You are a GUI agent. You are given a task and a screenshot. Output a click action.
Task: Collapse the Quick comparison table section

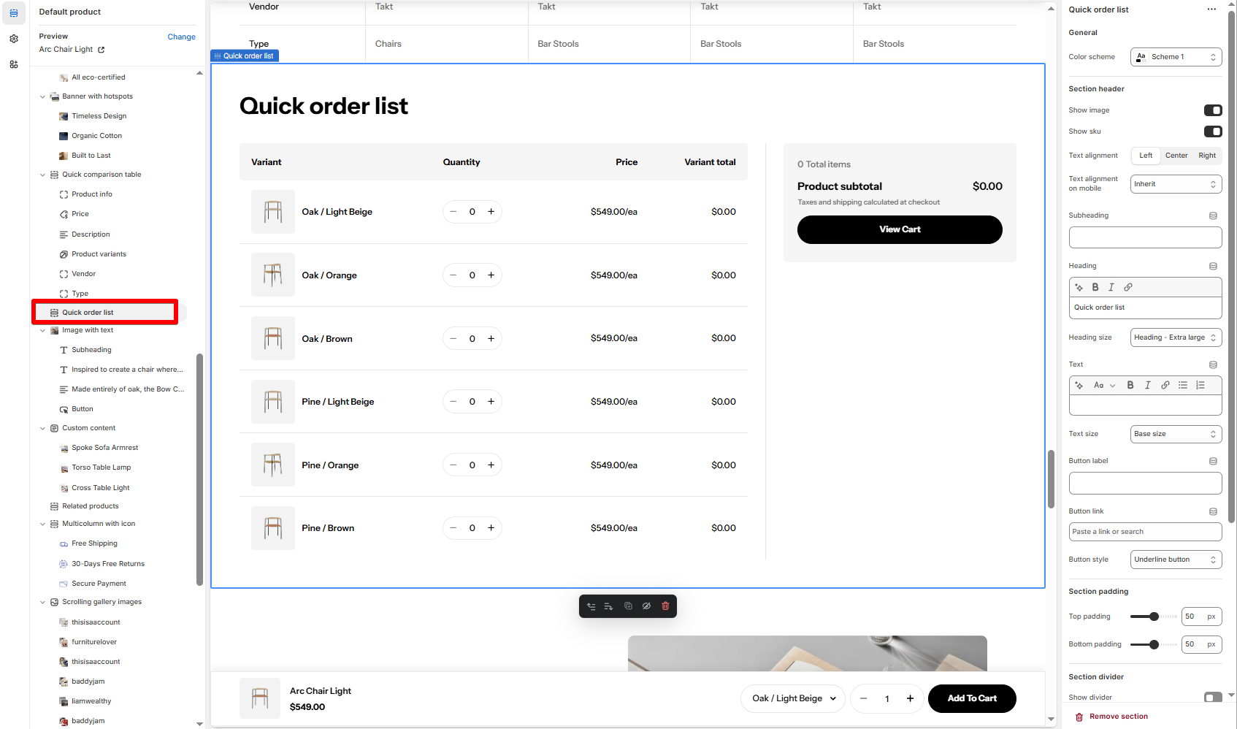pos(42,175)
